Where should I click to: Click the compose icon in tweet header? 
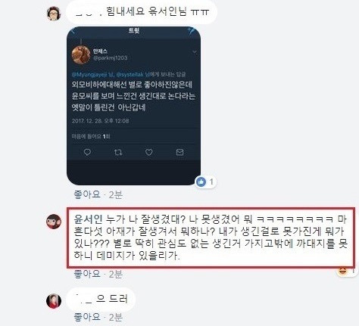tap(192, 31)
